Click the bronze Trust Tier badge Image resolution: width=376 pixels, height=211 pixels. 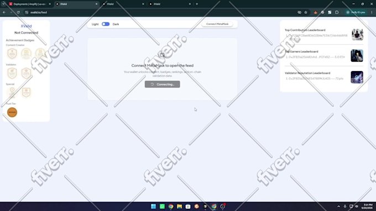(12, 112)
